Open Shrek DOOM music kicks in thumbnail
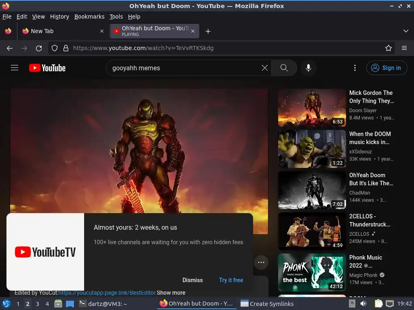Viewport: 414px width, 310px height. pos(312,149)
